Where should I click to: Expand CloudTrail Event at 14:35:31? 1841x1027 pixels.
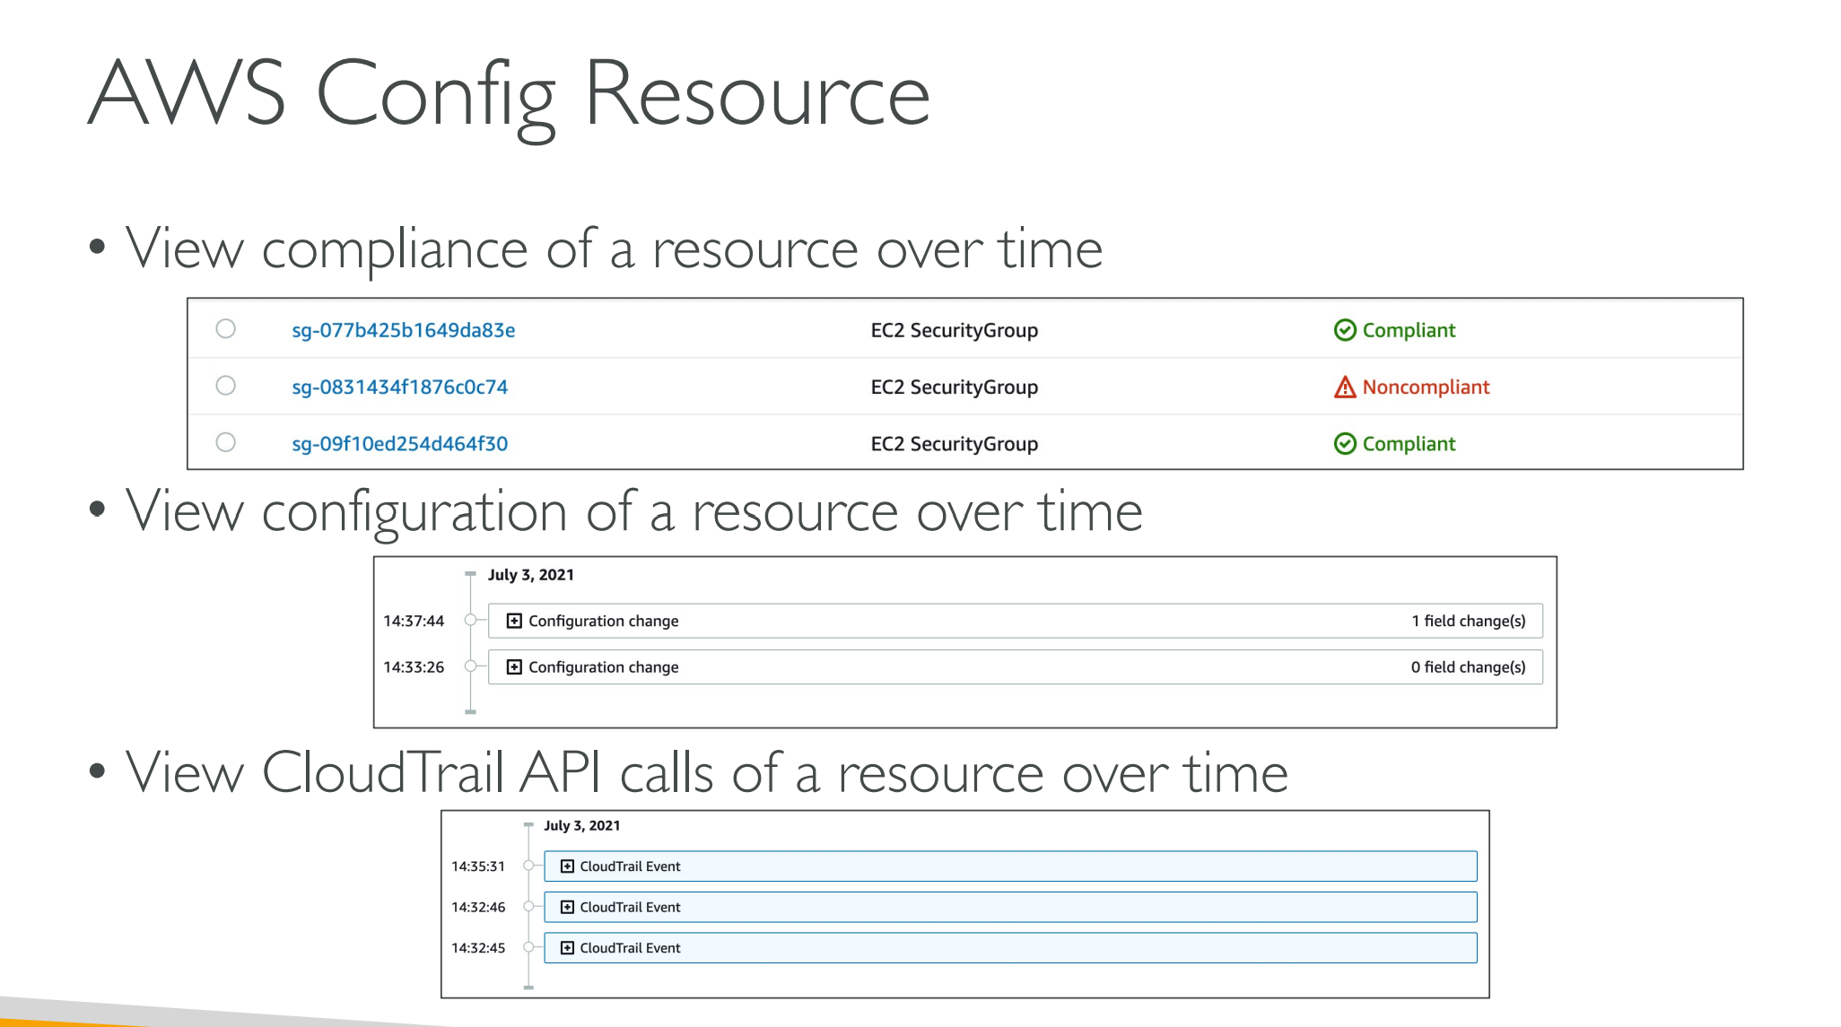(567, 866)
